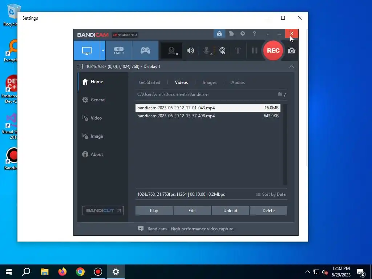Screen dimensions: 372x279
Task: Switch to the Audios tab
Action: (238, 82)
